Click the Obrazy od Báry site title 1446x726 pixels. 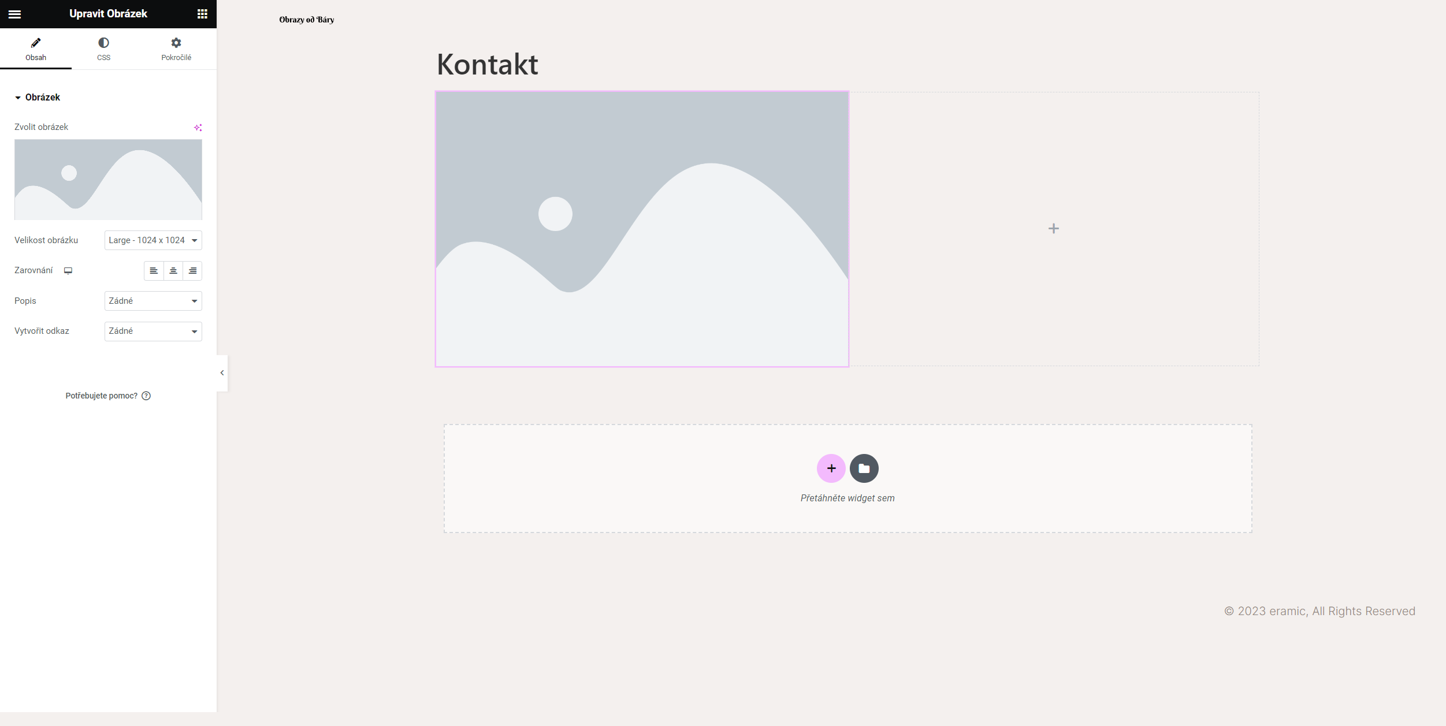pyautogui.click(x=307, y=20)
